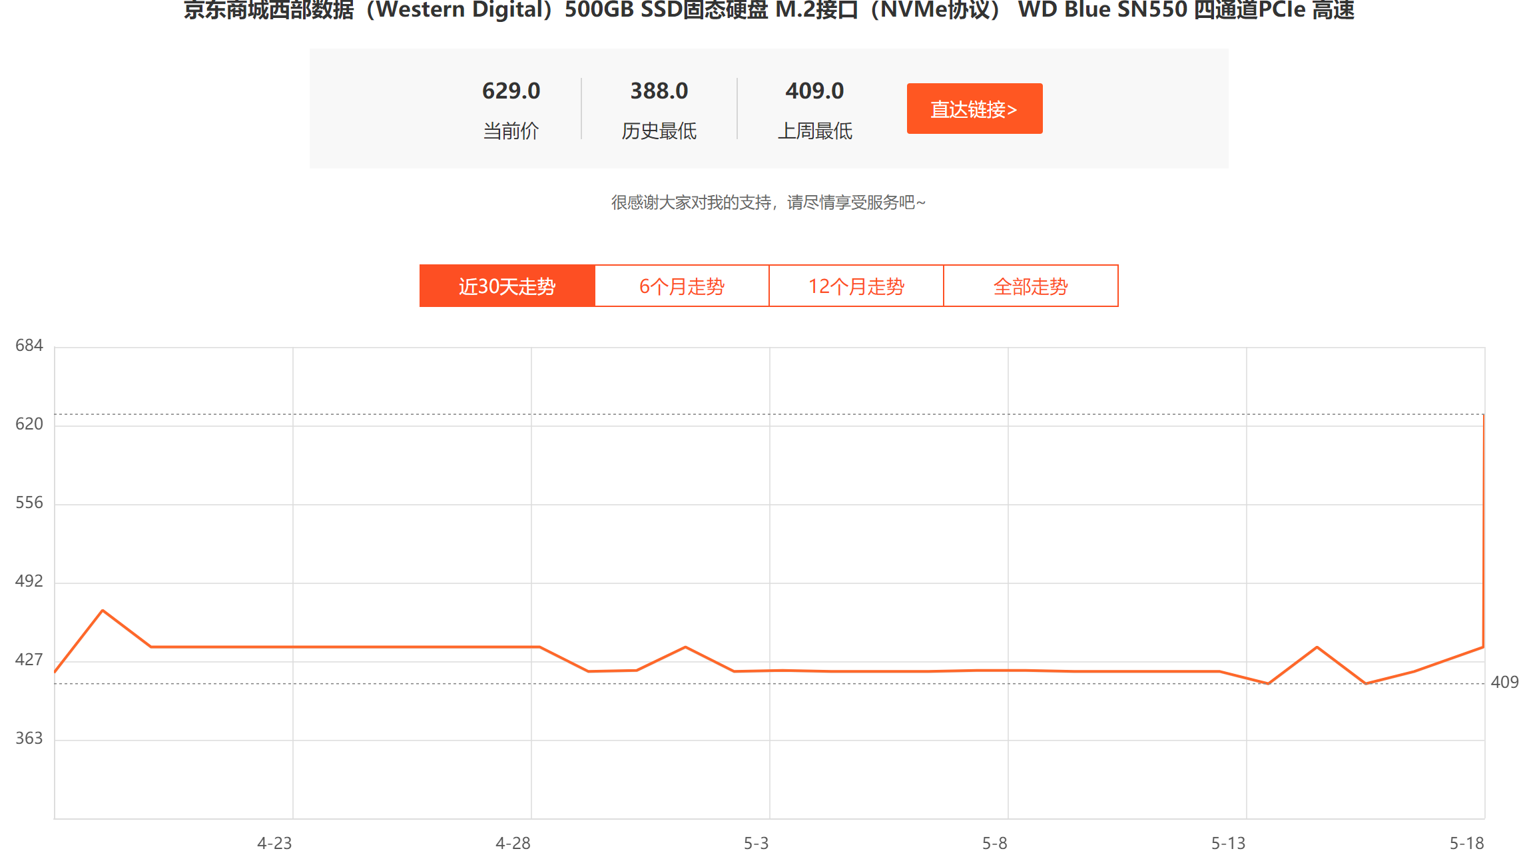Click the 409 marker beside the chart
Image resolution: width=1533 pixels, height=863 pixels.
pos(1504,682)
